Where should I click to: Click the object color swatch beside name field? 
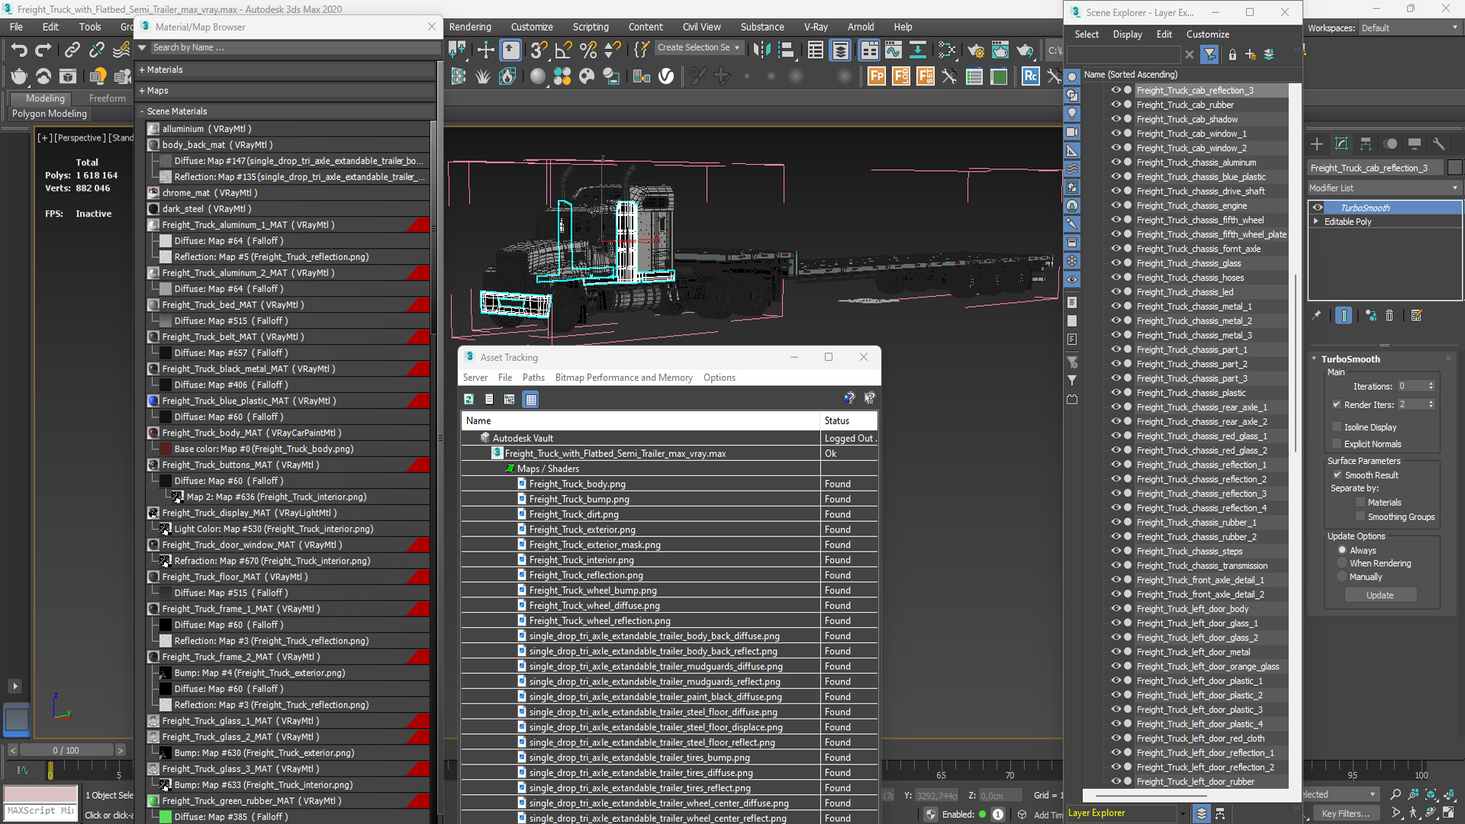click(x=1454, y=168)
